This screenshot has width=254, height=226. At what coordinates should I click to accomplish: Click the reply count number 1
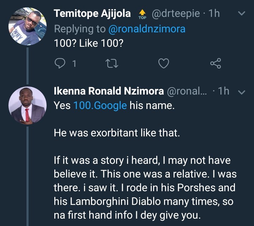tap(74, 64)
